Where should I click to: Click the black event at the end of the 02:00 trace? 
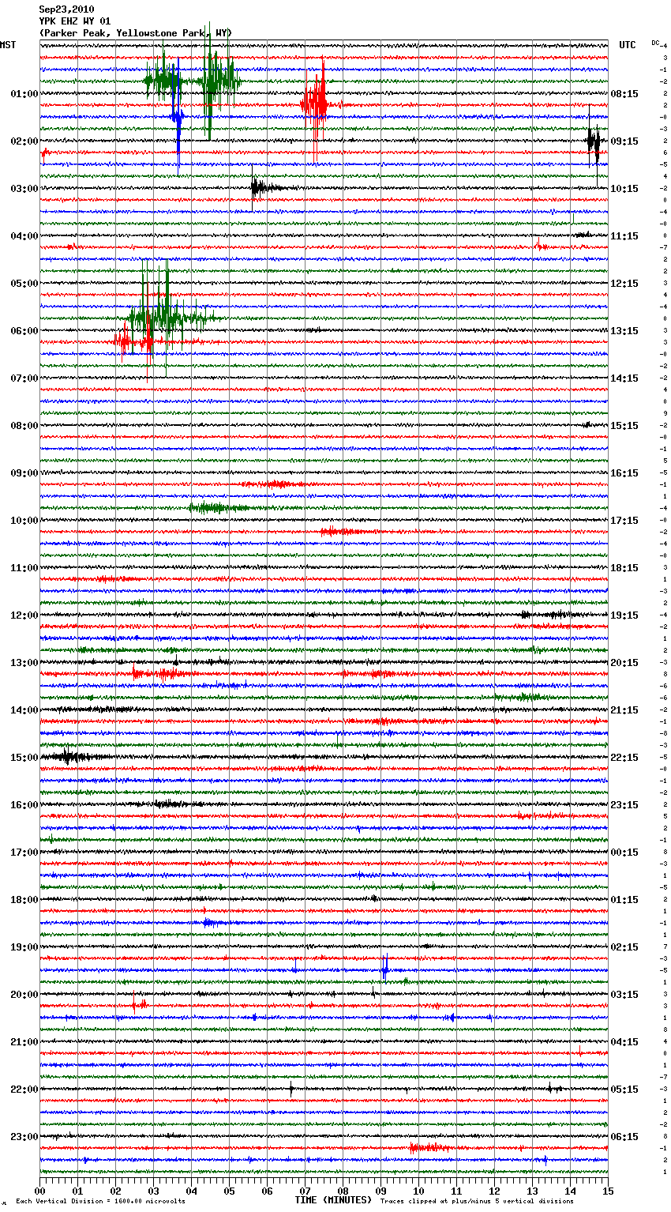[594, 142]
